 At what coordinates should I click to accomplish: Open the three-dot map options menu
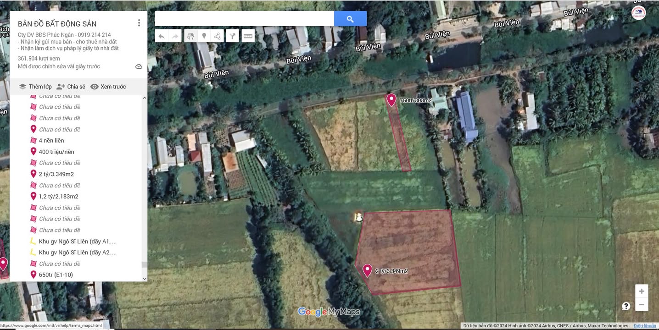(x=139, y=23)
